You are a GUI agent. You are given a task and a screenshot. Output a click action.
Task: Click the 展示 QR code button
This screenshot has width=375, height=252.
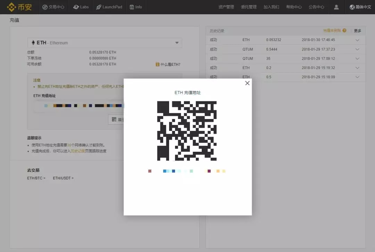click(116, 119)
